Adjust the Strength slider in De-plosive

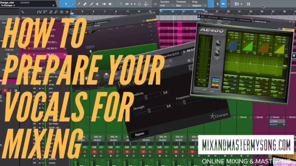149,110
